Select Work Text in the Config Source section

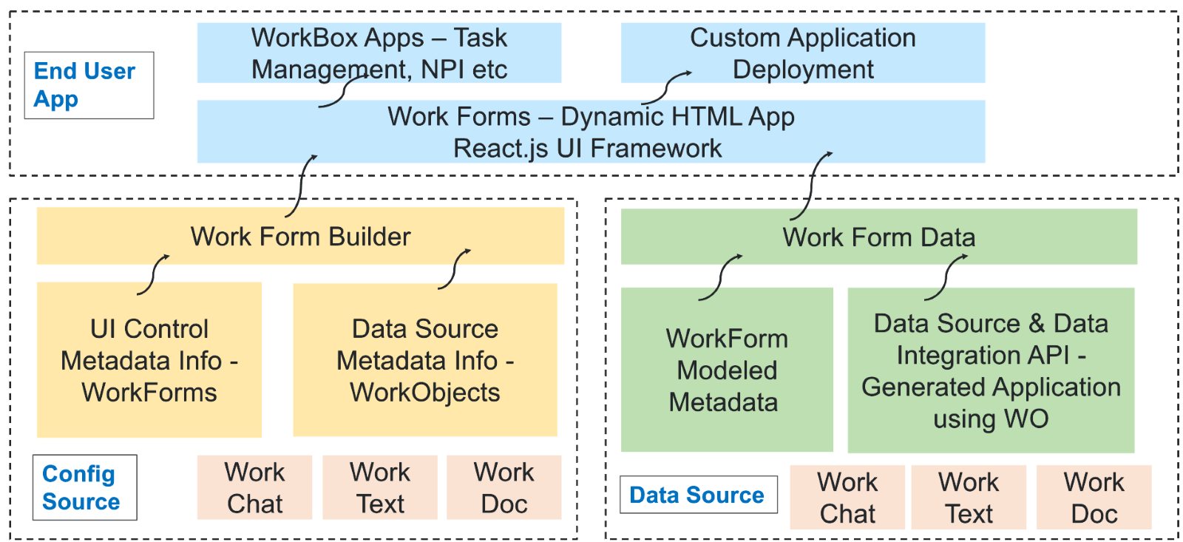click(380, 487)
